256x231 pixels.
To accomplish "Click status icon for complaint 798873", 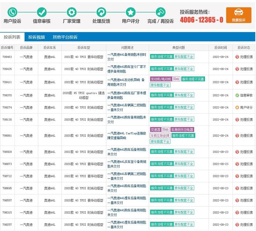I will 237,164.
